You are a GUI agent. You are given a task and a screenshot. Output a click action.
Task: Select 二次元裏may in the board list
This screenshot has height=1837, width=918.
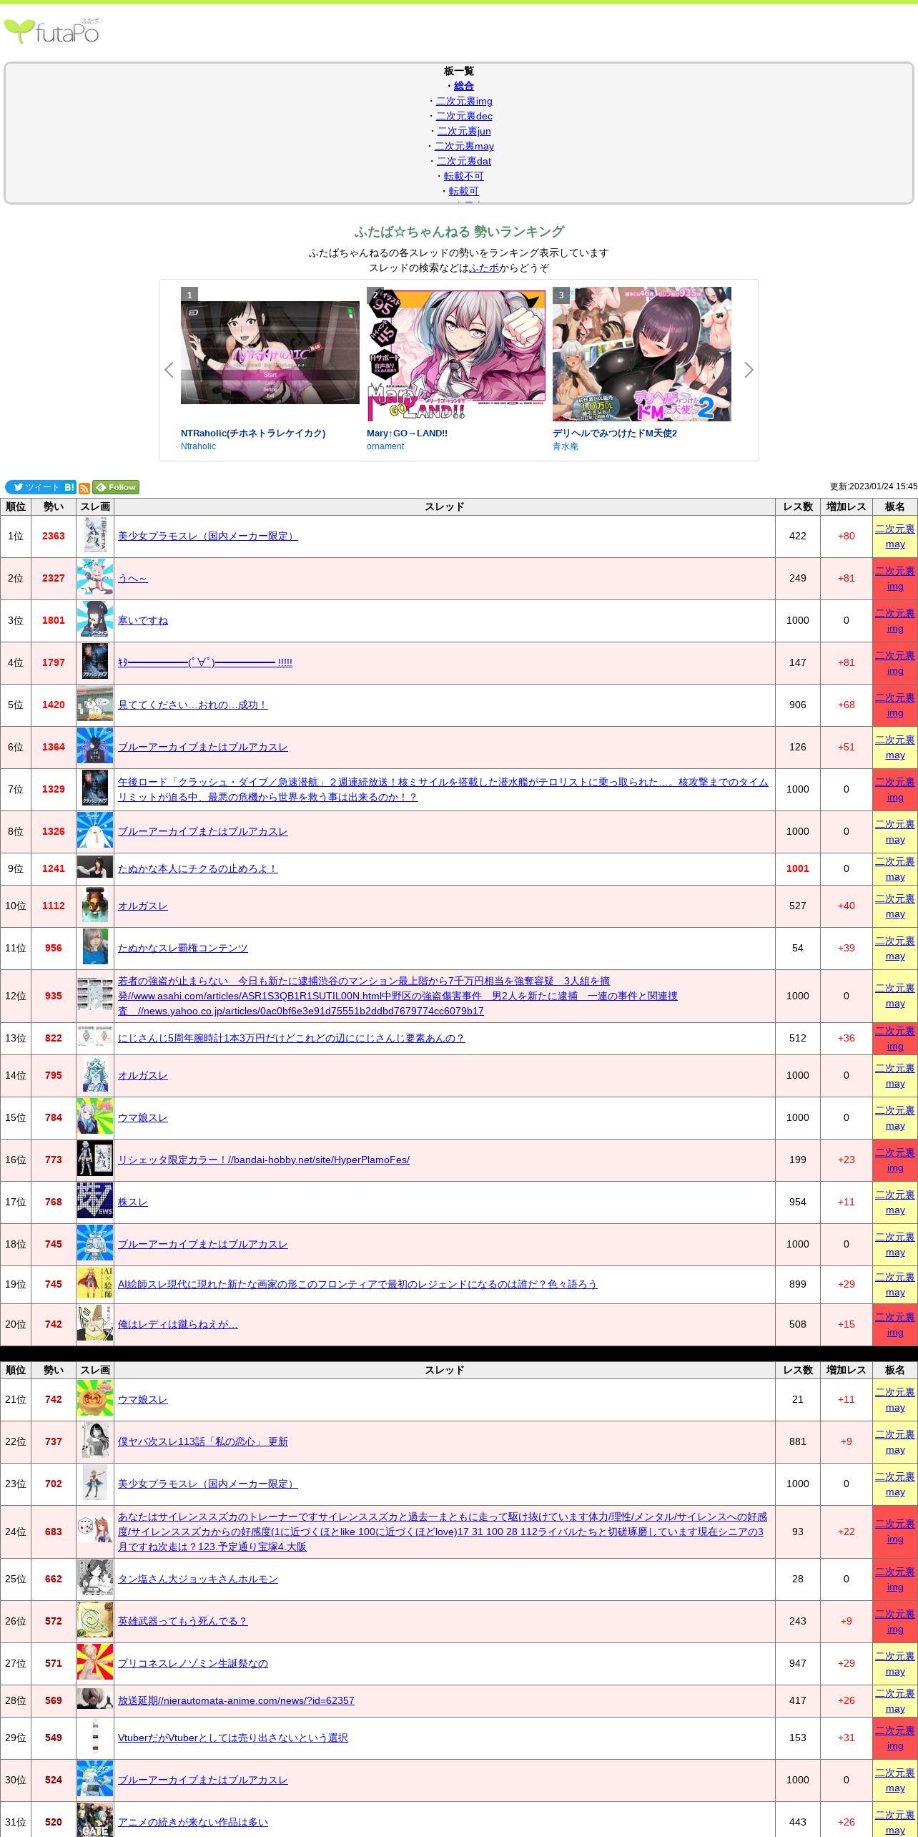[464, 146]
